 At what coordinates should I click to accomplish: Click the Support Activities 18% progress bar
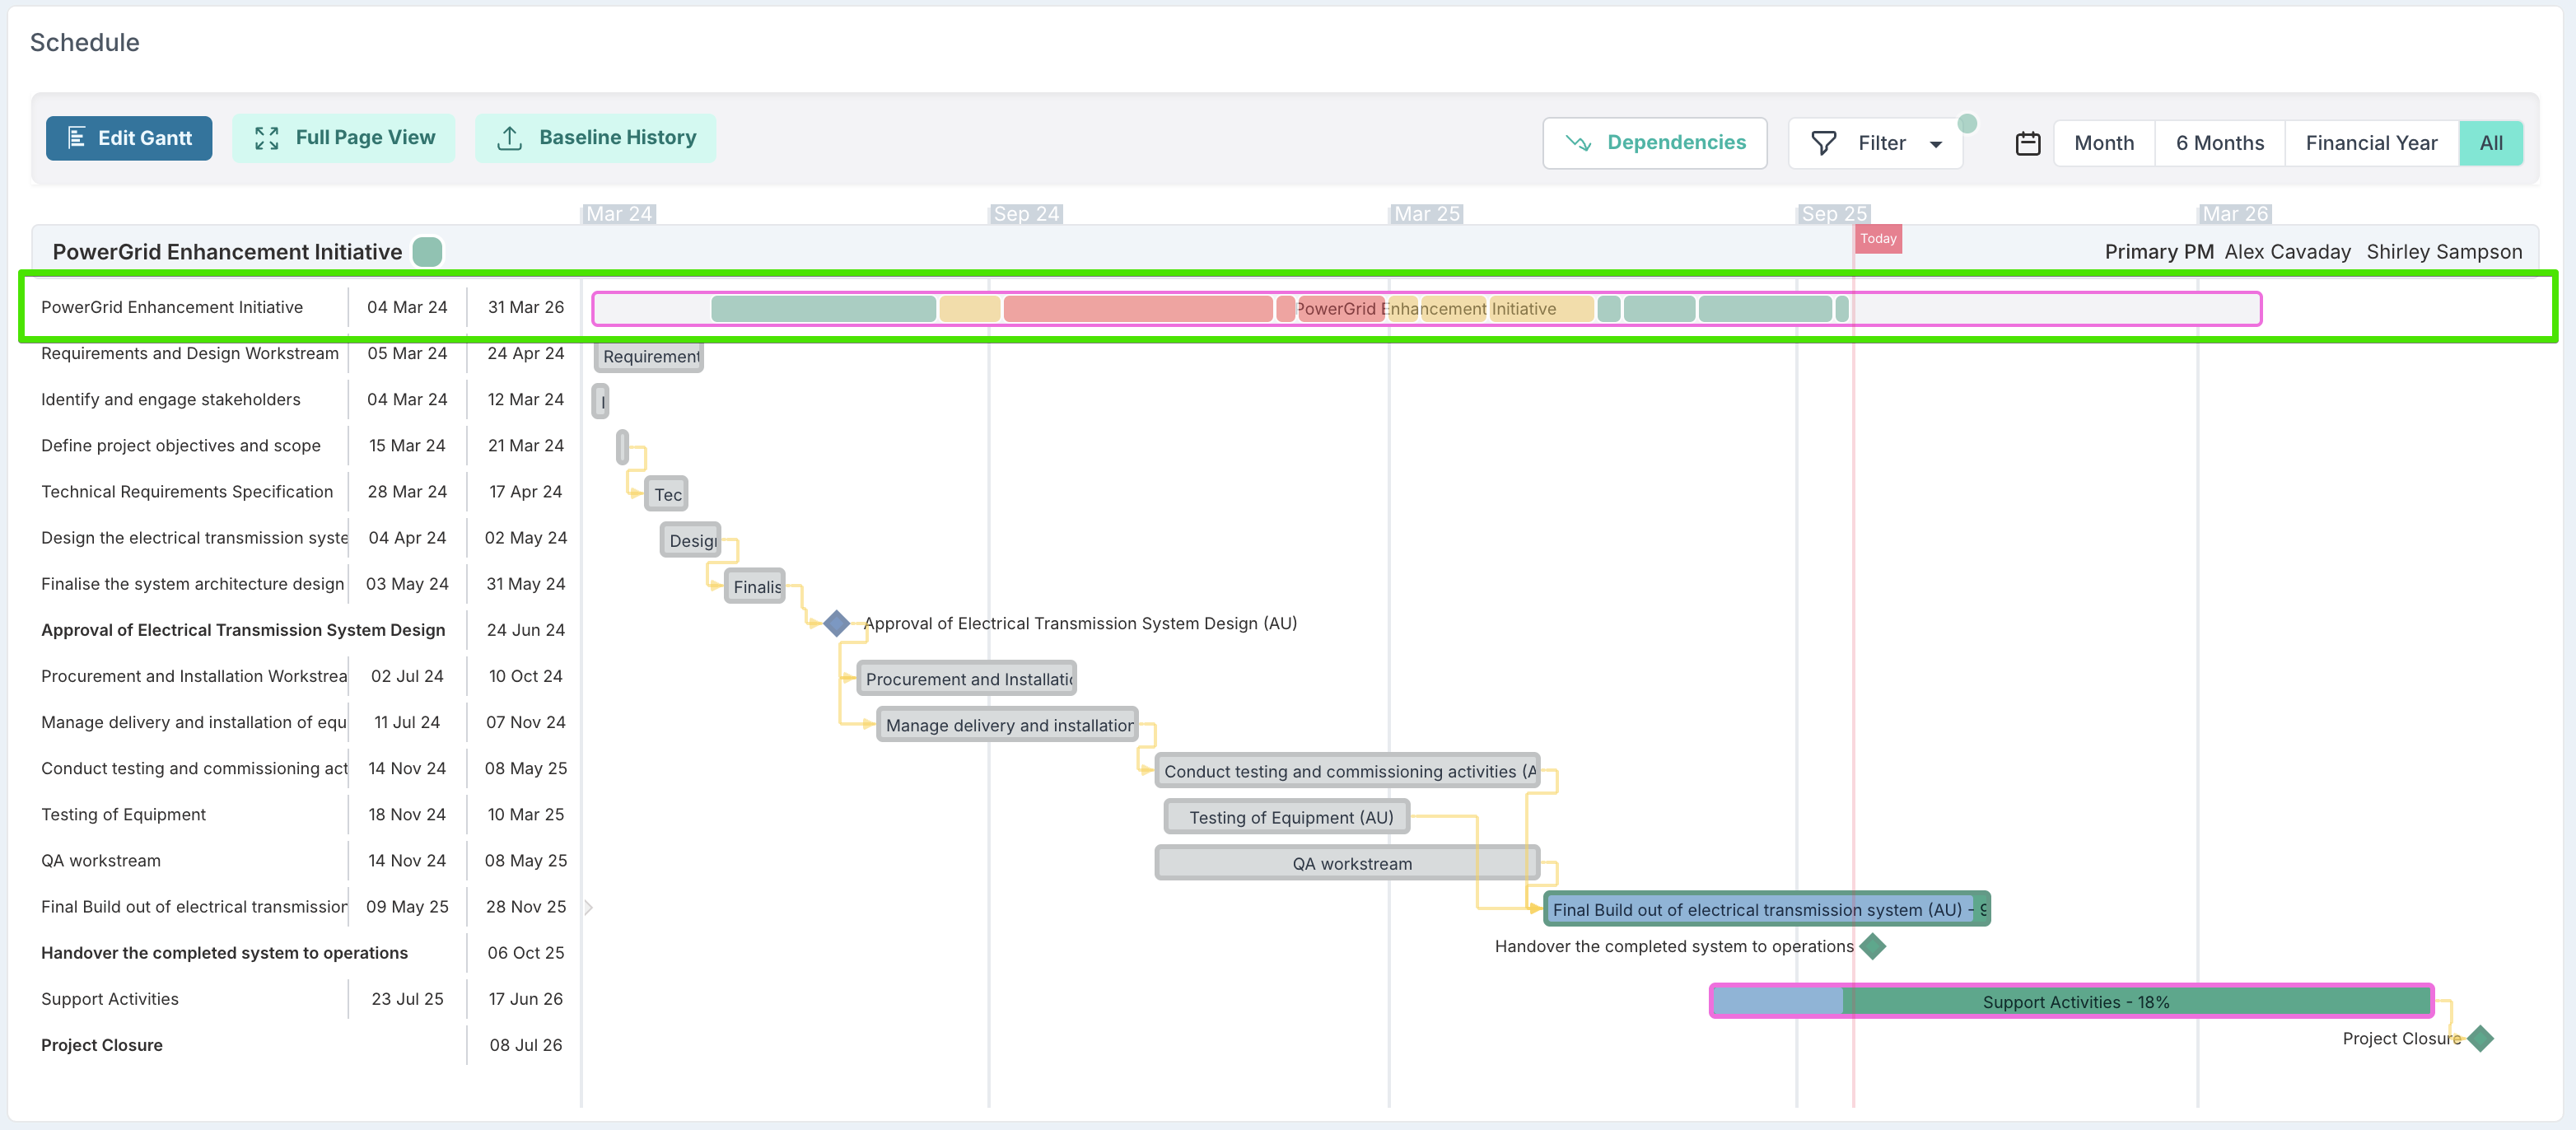[x=2074, y=1002]
